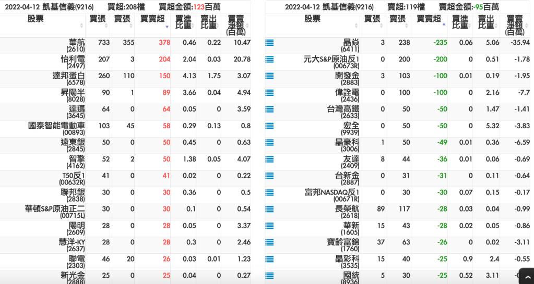The height and width of the screenshot is (284, 534).
Task: Sort 買超 table by 買賣超 column
Action: coord(152,22)
